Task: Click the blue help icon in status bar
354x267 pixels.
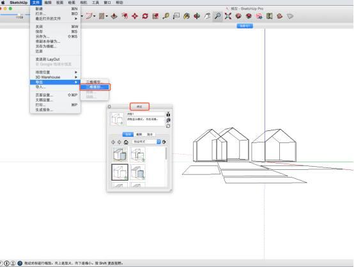Action: (20, 263)
